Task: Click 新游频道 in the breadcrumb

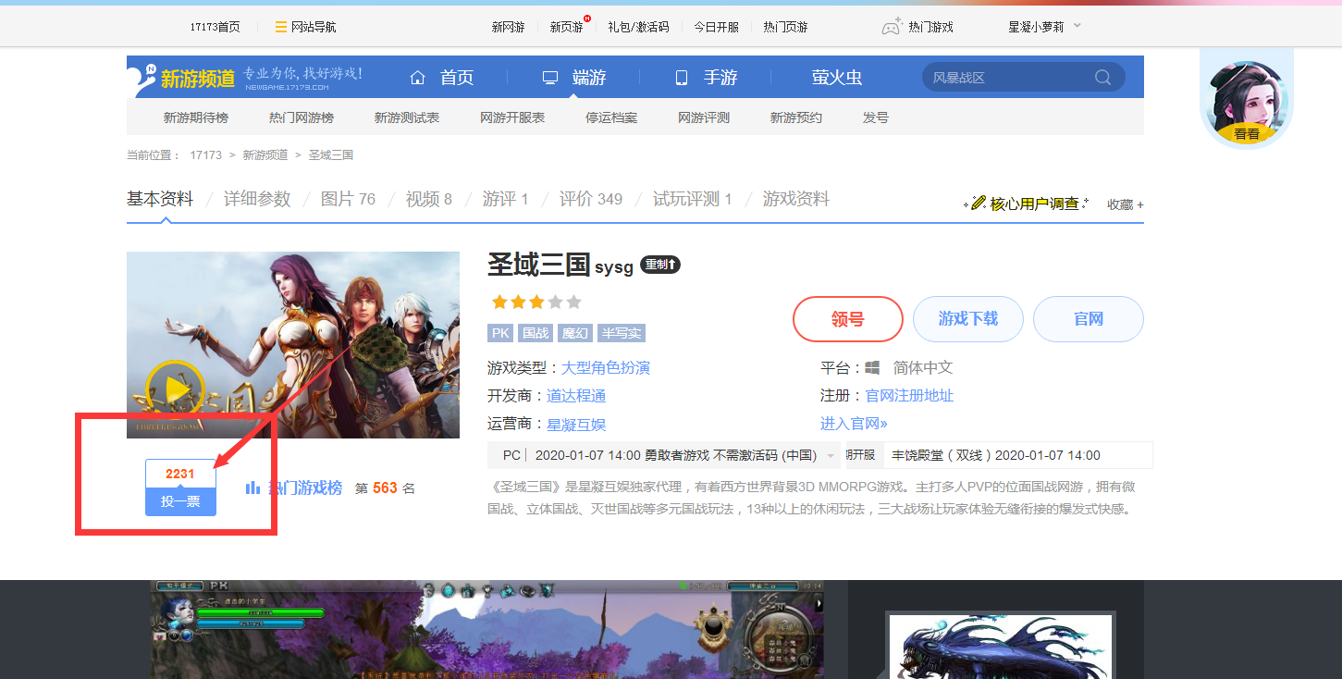Action: tap(265, 154)
